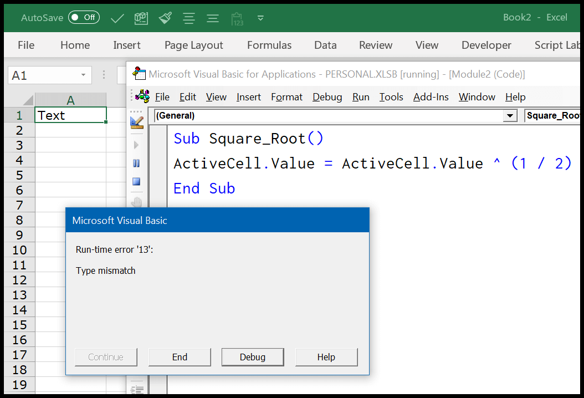Expand the (General) object dropdown
The height and width of the screenshot is (398, 584).
(x=510, y=115)
